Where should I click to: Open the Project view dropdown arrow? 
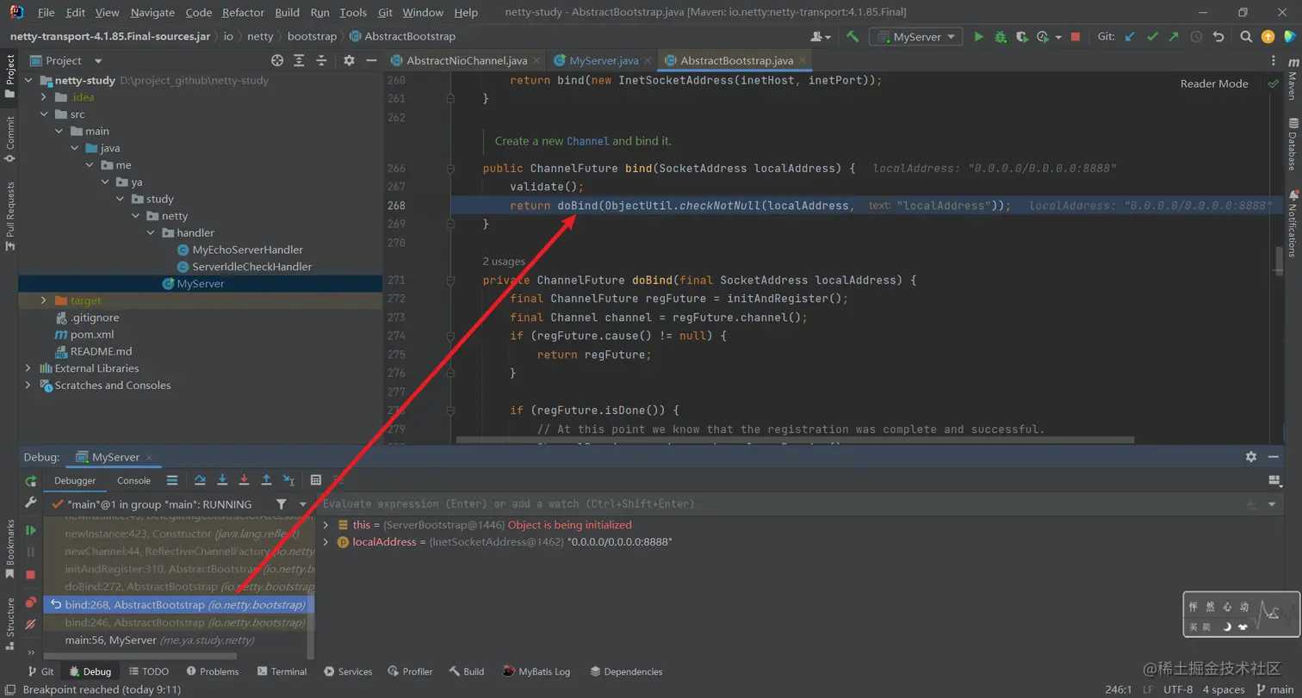[97, 61]
